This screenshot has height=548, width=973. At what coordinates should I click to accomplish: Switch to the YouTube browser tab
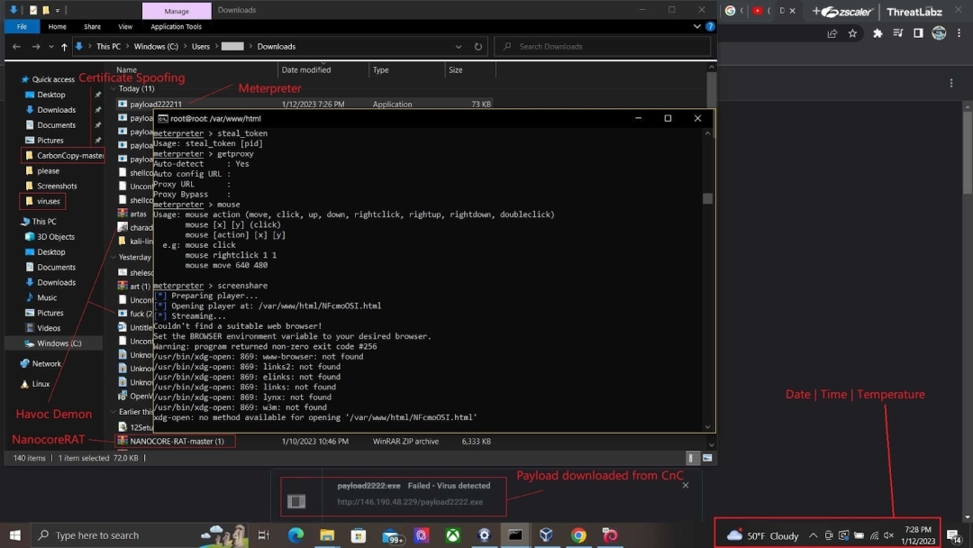759,11
